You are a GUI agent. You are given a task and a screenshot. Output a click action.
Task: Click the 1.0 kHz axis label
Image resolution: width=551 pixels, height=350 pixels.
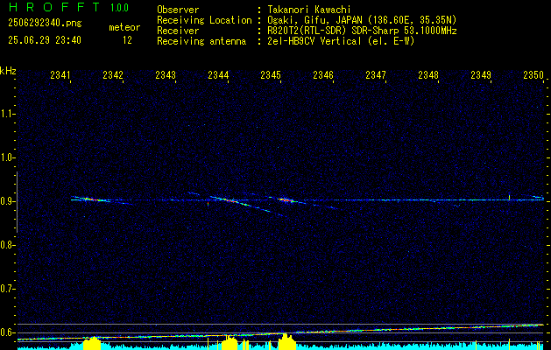tap(8, 157)
